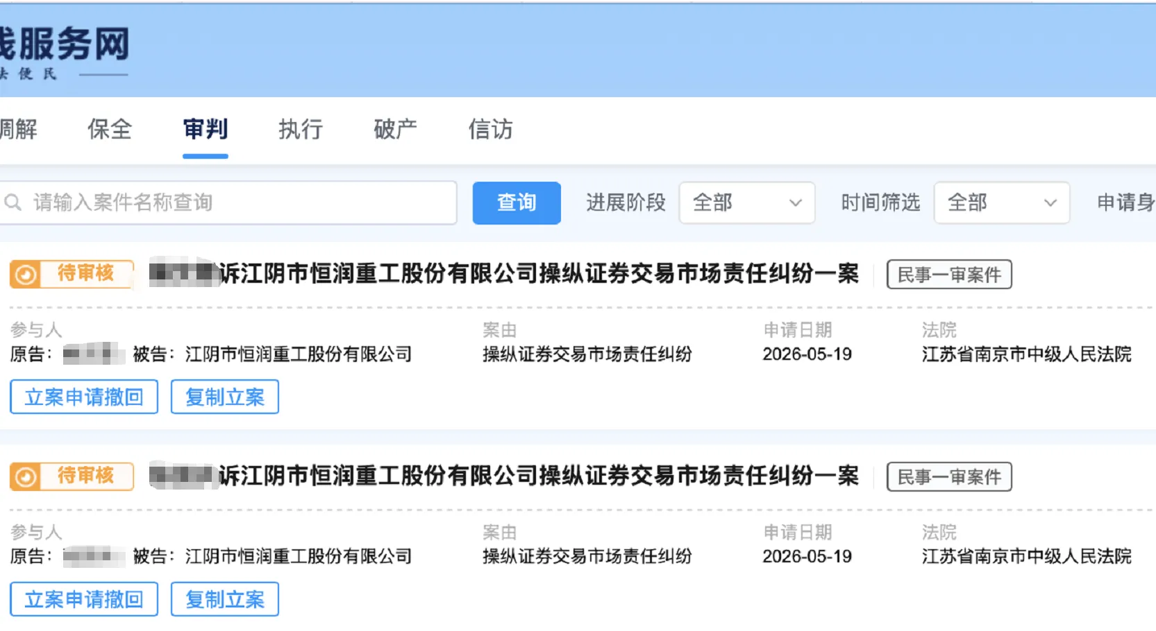Click 操纵证券交易市场责任纠纷 cause in first case
The height and width of the screenshot is (631, 1156).
587,354
